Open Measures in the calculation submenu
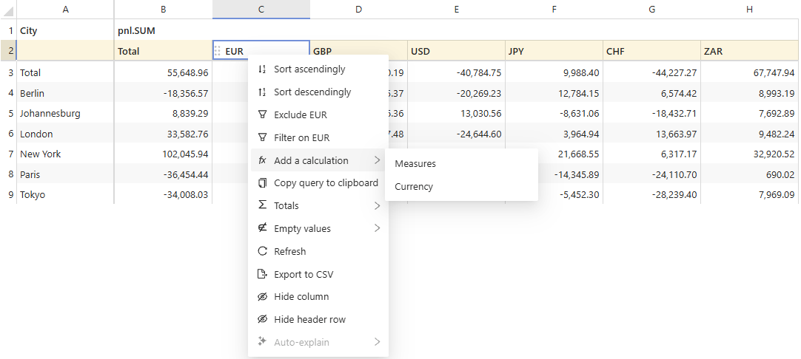 tap(461, 164)
